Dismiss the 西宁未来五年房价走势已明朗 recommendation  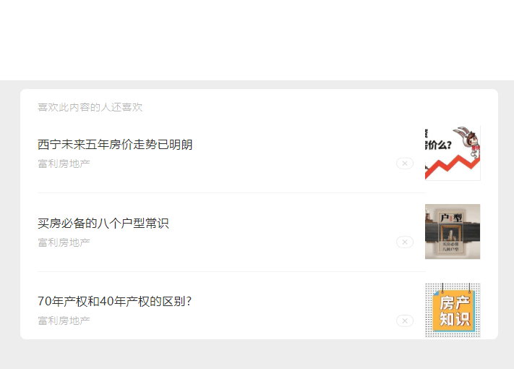click(x=405, y=164)
